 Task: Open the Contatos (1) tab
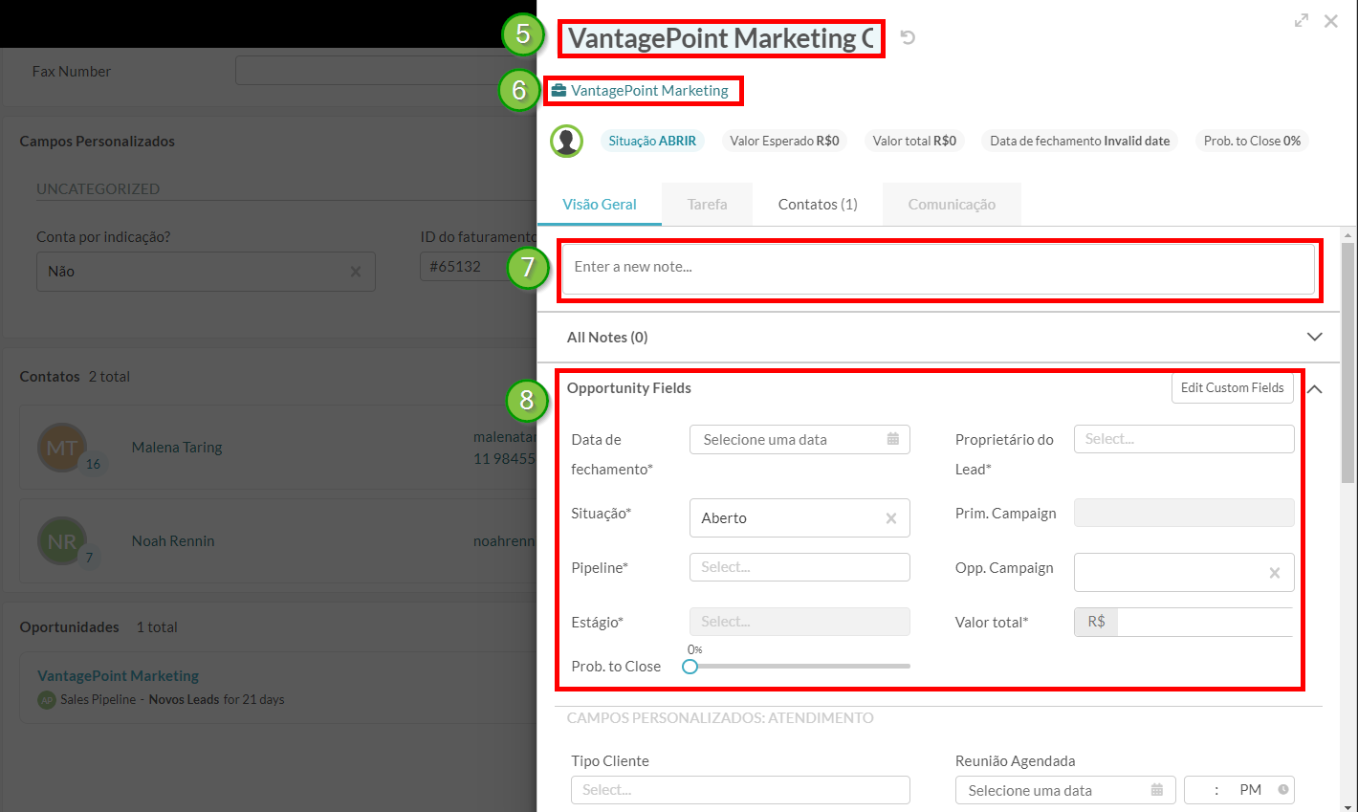pyautogui.click(x=818, y=204)
